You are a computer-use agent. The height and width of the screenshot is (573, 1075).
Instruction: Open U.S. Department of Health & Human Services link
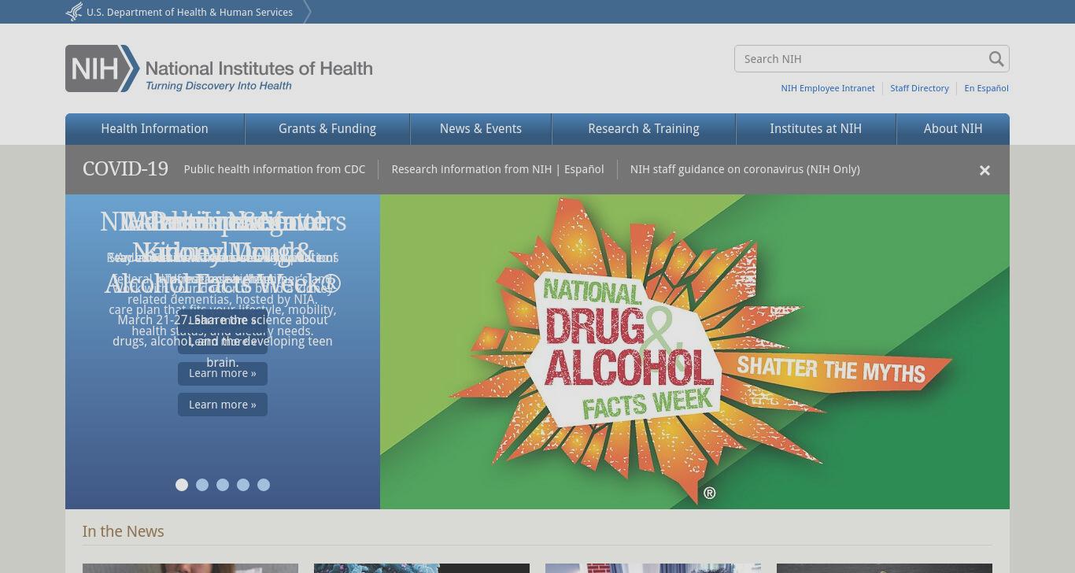pos(190,12)
